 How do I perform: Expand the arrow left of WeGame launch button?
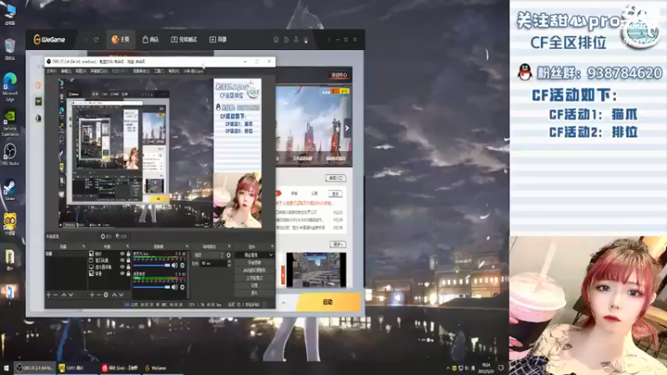pyautogui.click(x=283, y=302)
